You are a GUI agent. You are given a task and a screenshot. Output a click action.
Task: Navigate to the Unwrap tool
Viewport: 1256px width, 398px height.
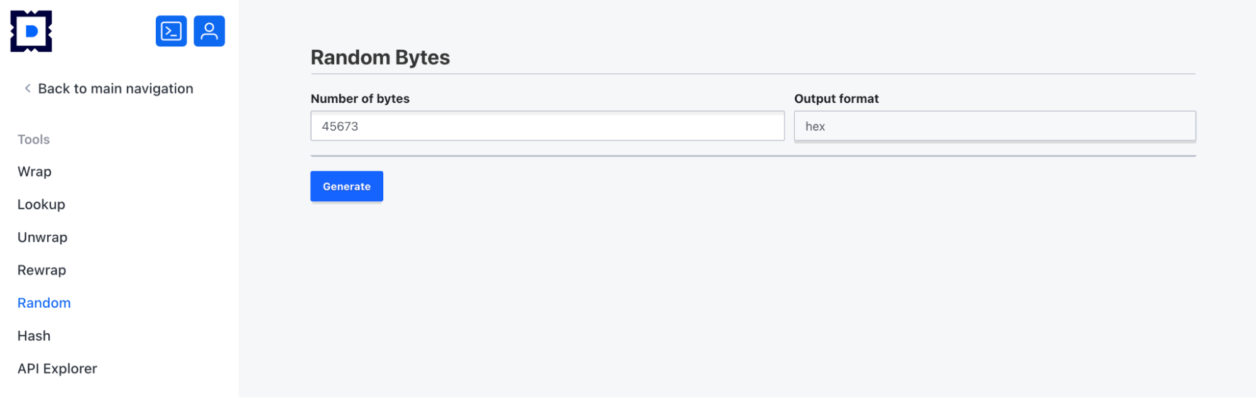[43, 237]
